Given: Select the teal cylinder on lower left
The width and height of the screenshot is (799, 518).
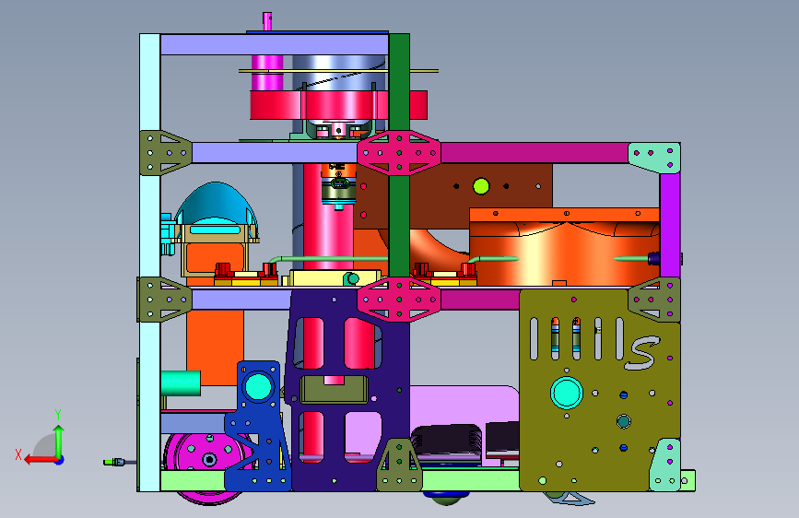Looking at the screenshot, I should (x=181, y=383).
